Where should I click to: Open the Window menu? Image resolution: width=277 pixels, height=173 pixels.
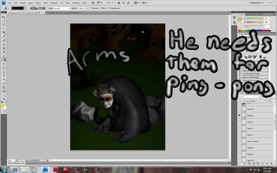click(x=76, y=3)
